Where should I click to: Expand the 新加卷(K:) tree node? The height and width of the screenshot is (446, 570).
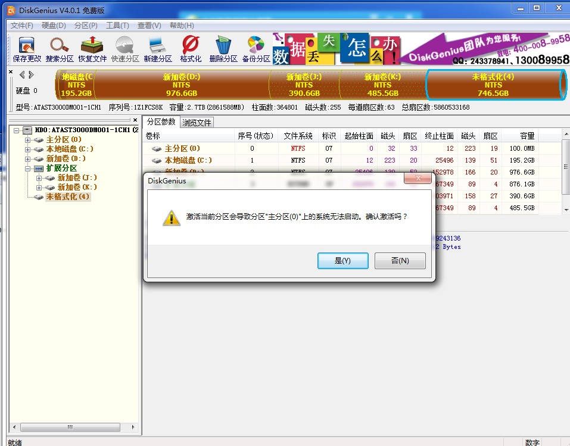point(39,187)
